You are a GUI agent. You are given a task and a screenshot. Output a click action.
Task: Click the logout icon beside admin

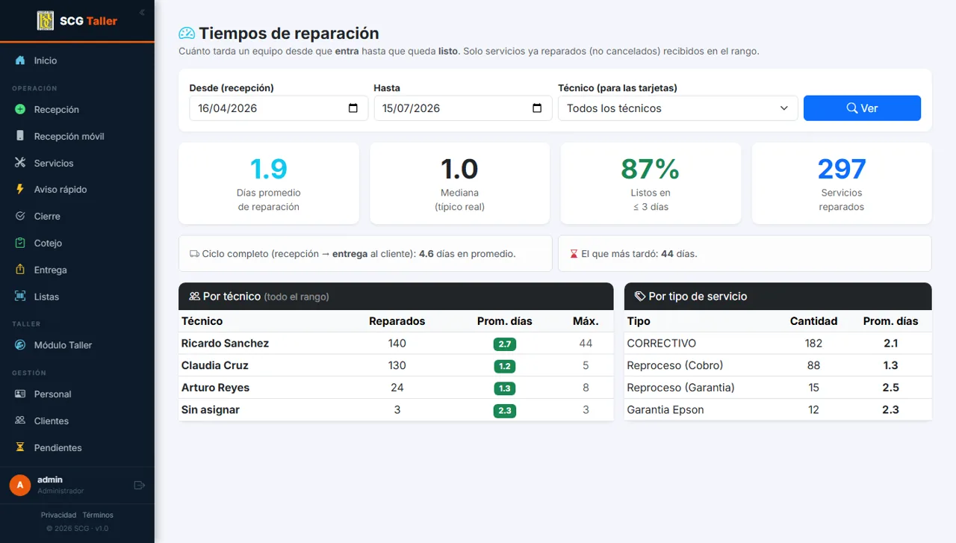click(x=139, y=485)
